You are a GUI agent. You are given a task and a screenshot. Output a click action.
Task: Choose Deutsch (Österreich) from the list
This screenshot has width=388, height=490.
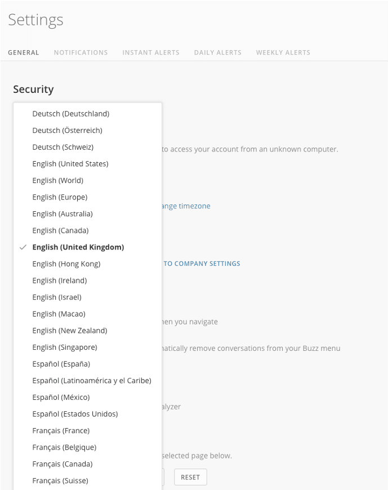[67, 131]
